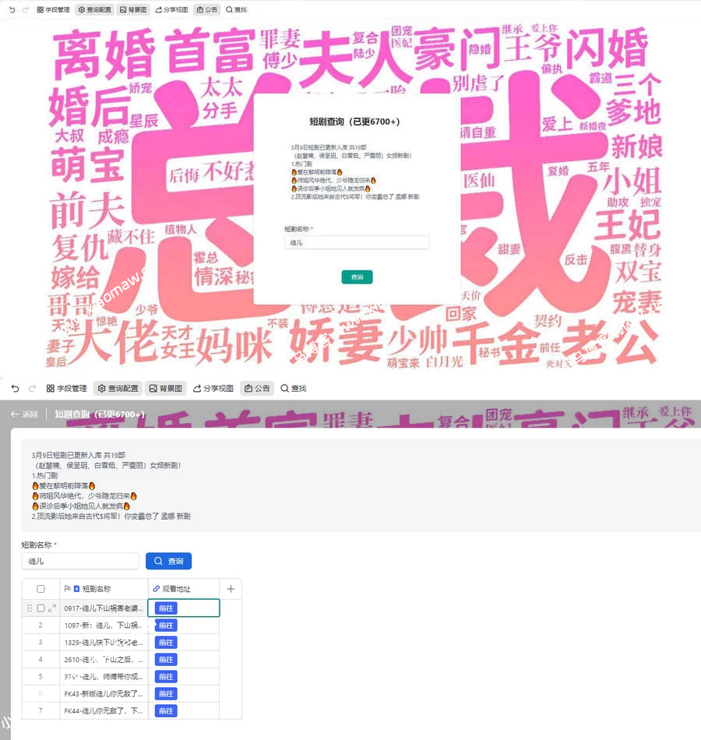Click 前往 for row 2610-徒儿，下山之后

[166, 660]
